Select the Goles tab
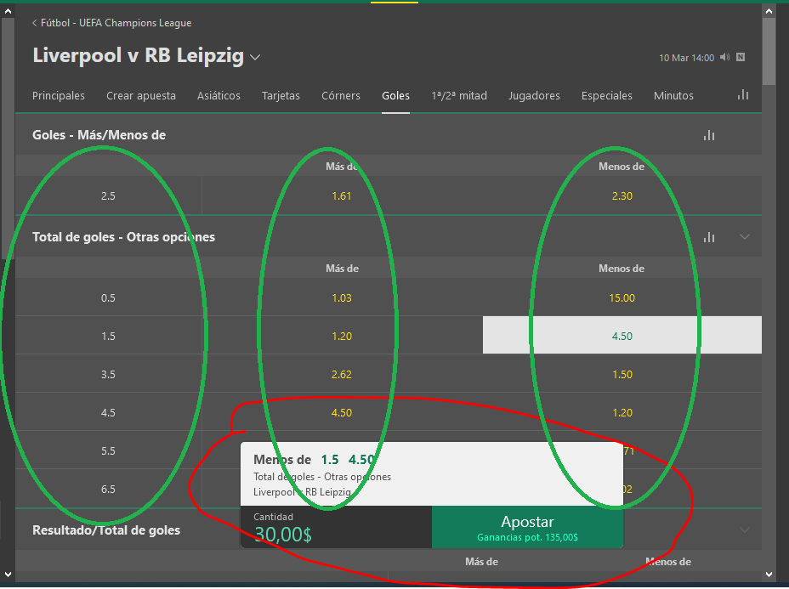The height and width of the screenshot is (589, 789). 395,95
